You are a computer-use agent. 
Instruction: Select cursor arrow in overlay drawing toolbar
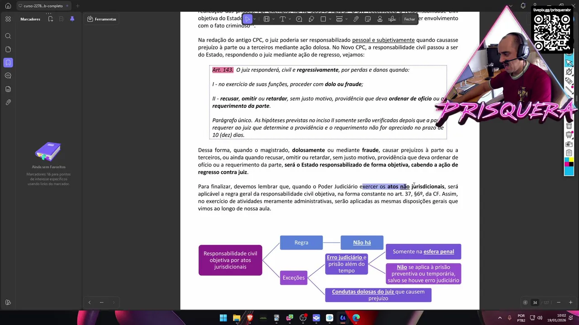[x=570, y=63]
